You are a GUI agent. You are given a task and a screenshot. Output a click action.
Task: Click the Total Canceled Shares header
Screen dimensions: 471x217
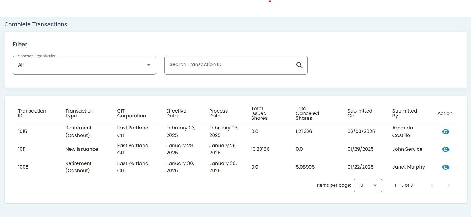[x=307, y=113]
